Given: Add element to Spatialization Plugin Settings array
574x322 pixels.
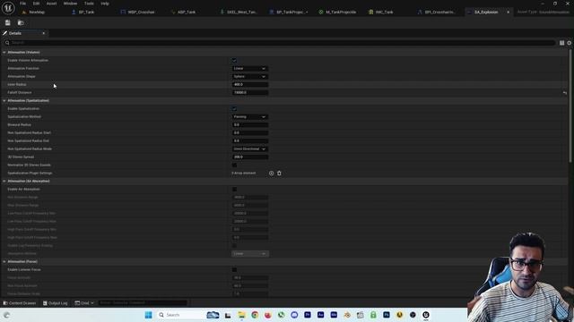Looking at the screenshot, I should click(271, 173).
